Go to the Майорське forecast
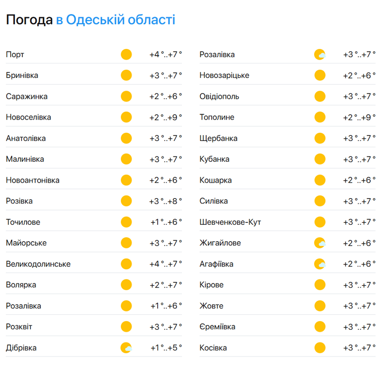The image size is (392, 372). click(27, 243)
